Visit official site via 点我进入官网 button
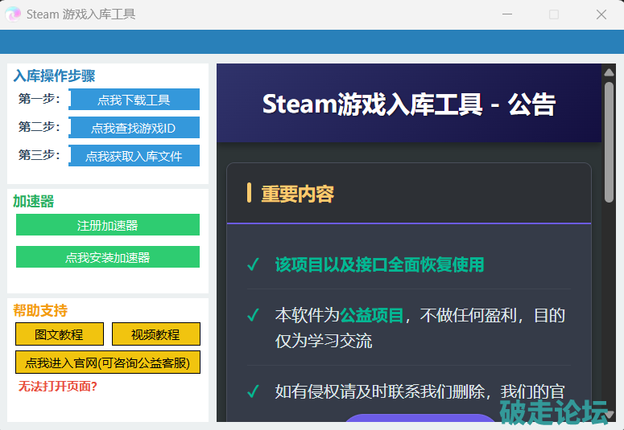624x430 pixels. (107, 362)
